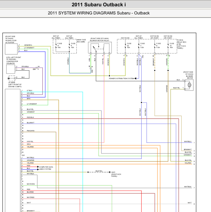Click the GRN/RED label at lower connector pin 2
Viewport: 211px width, 212px height.
point(30,160)
